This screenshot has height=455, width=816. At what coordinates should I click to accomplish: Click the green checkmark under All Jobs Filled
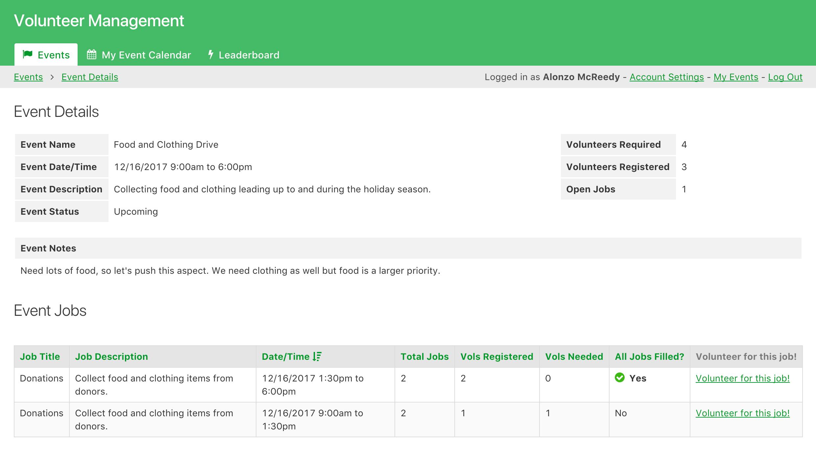[620, 378]
